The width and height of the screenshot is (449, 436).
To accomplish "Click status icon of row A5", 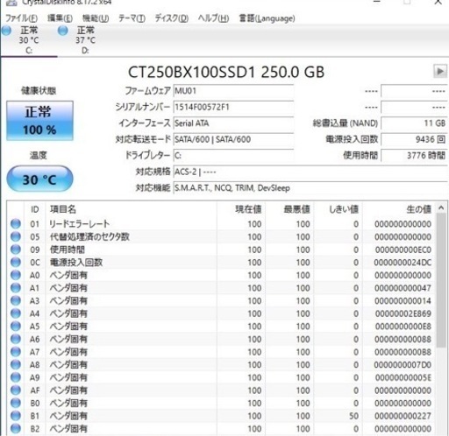I will pyautogui.click(x=16, y=327).
